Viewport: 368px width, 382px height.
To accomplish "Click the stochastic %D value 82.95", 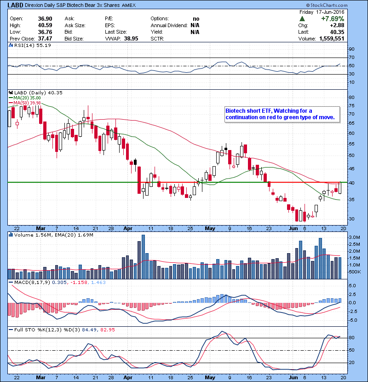I will tap(107, 330).
